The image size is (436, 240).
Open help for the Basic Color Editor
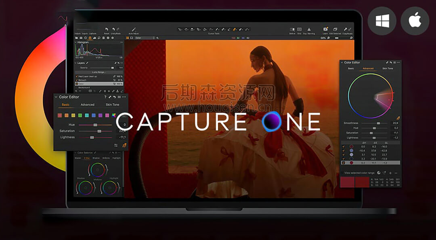click(x=105, y=97)
